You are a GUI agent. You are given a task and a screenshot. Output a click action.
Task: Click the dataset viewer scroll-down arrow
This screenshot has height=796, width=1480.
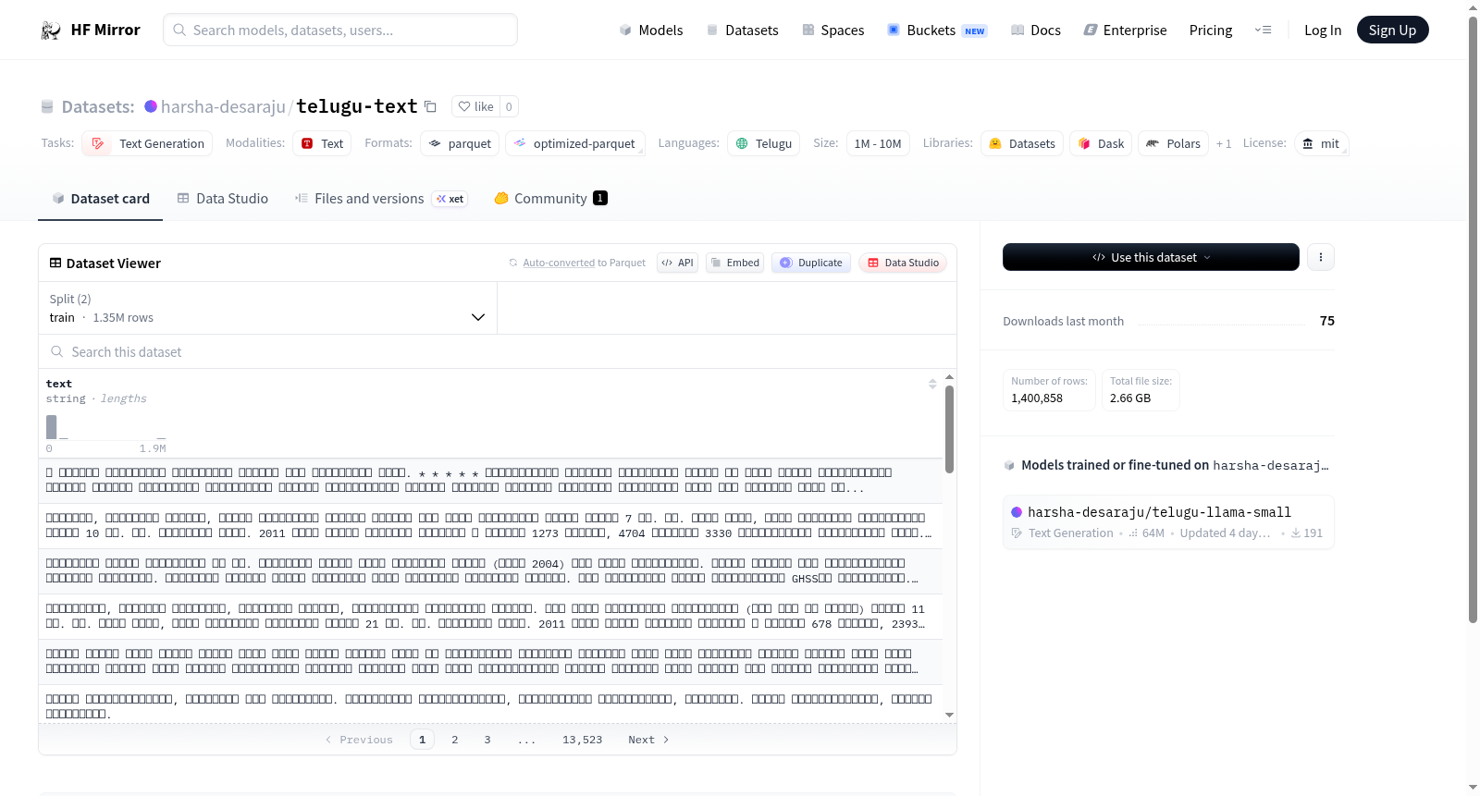pos(949,715)
